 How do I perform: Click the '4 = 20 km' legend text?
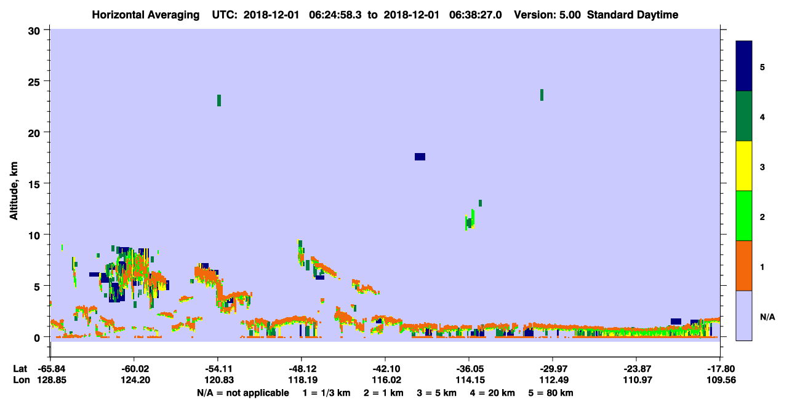[492, 393]
